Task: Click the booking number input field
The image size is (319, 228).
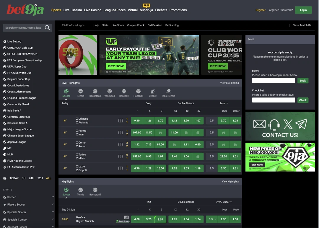Action: pyautogui.click(x=274, y=81)
